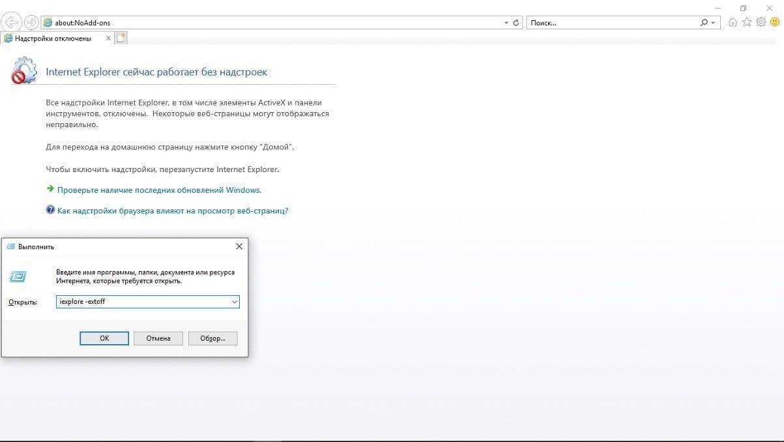This screenshot has width=784, height=442.
Task: Click the browser Forward arrow button
Action: (31, 22)
